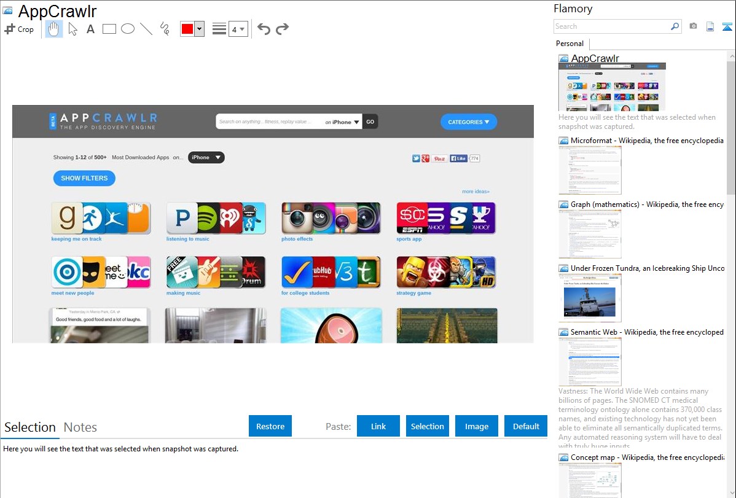736x498 pixels.
Task: Click the snapshot icon beside Semantic Web
Action: (563, 332)
